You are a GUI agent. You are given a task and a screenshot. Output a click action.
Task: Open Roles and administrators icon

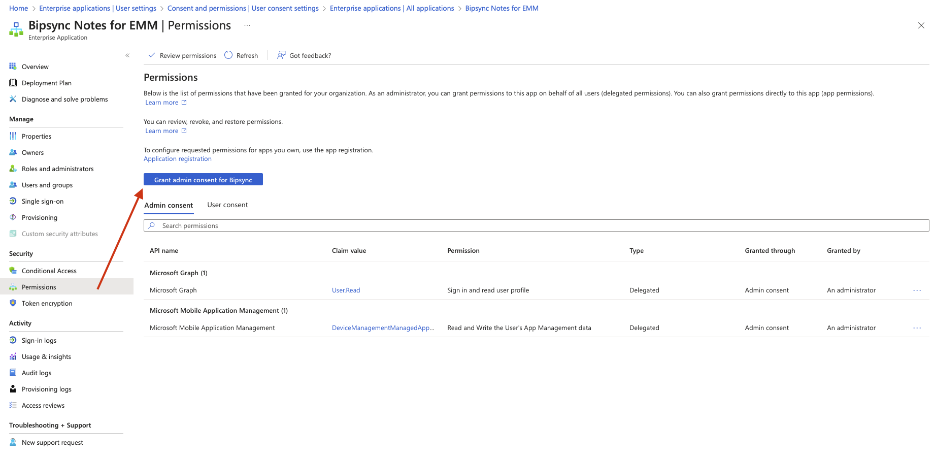[x=13, y=169]
